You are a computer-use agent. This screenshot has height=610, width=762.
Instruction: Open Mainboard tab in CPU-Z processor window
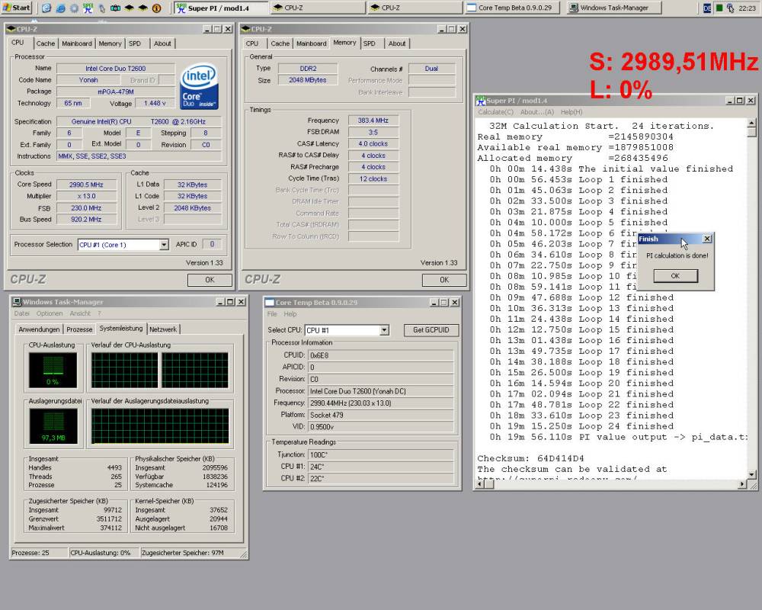tap(77, 43)
